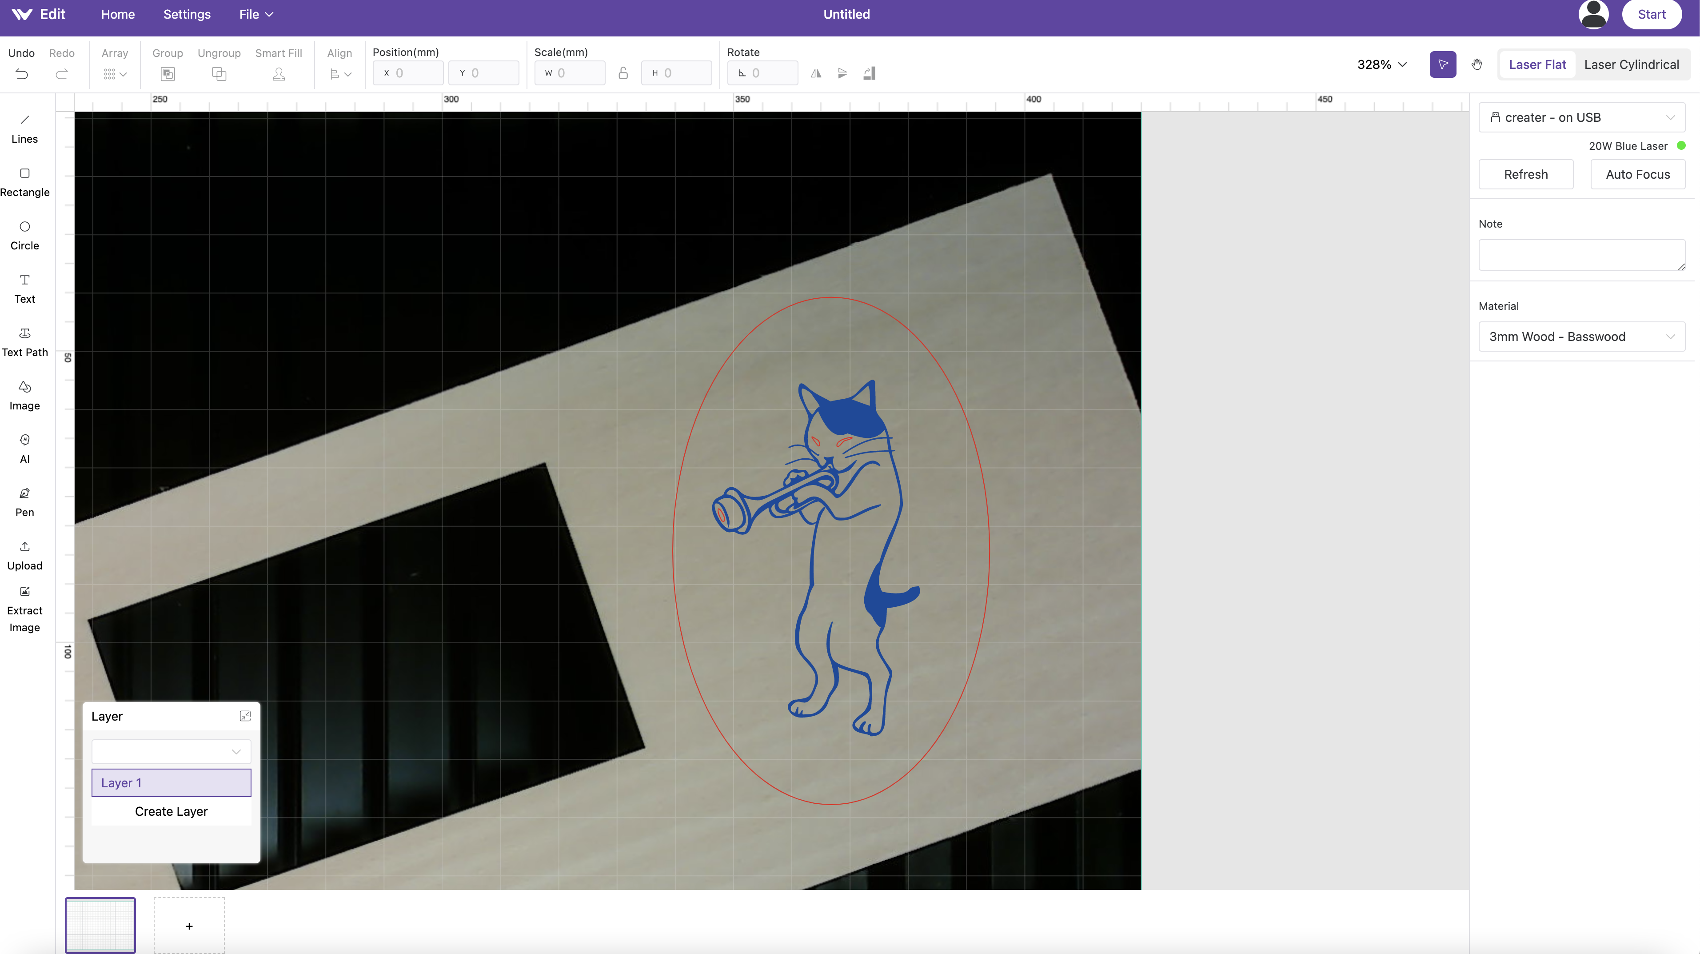1700x954 pixels.
Task: Select the Circle drawing tool
Action: coord(24,235)
